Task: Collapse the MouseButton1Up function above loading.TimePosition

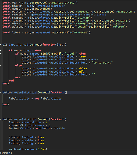Action: click(x=0, y=119)
